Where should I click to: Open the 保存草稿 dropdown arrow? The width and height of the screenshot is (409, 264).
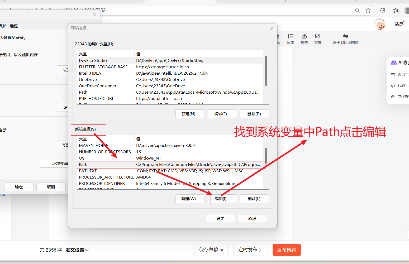pyautogui.click(x=222, y=250)
